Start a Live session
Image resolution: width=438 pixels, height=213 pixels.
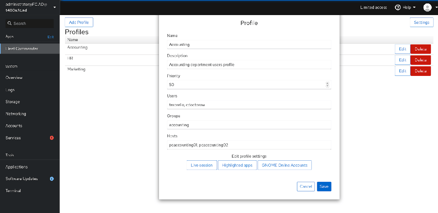[x=202, y=165]
